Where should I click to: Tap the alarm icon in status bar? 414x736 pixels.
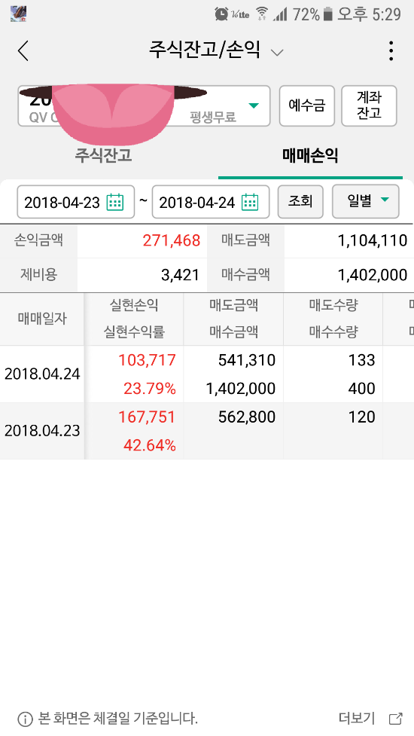pos(221,14)
